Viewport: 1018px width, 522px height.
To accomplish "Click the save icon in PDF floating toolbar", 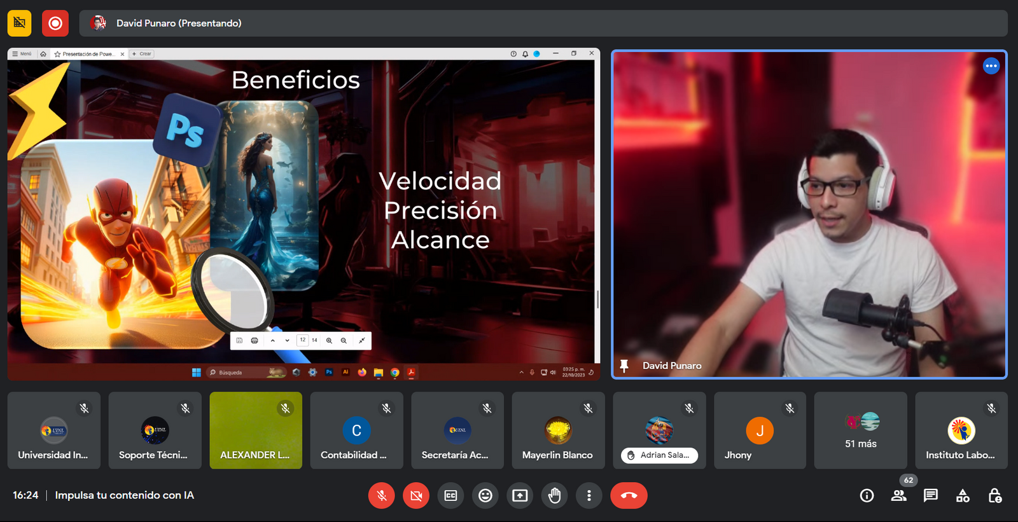I will click(239, 341).
